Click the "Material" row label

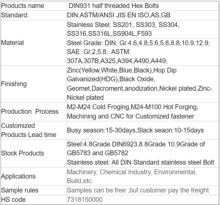[13, 43]
